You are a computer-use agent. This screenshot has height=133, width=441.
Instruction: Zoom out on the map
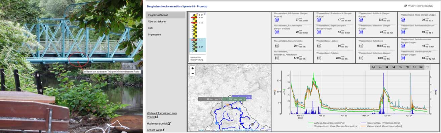193,73
